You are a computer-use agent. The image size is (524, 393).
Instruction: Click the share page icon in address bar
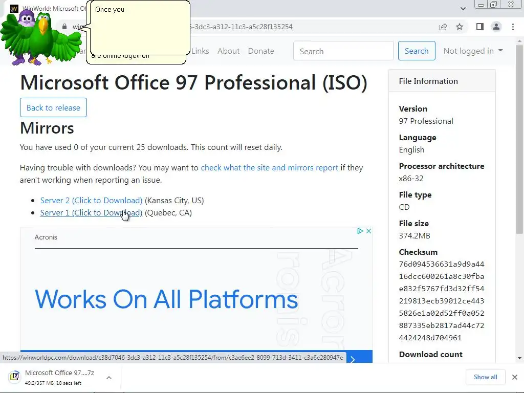(443, 27)
